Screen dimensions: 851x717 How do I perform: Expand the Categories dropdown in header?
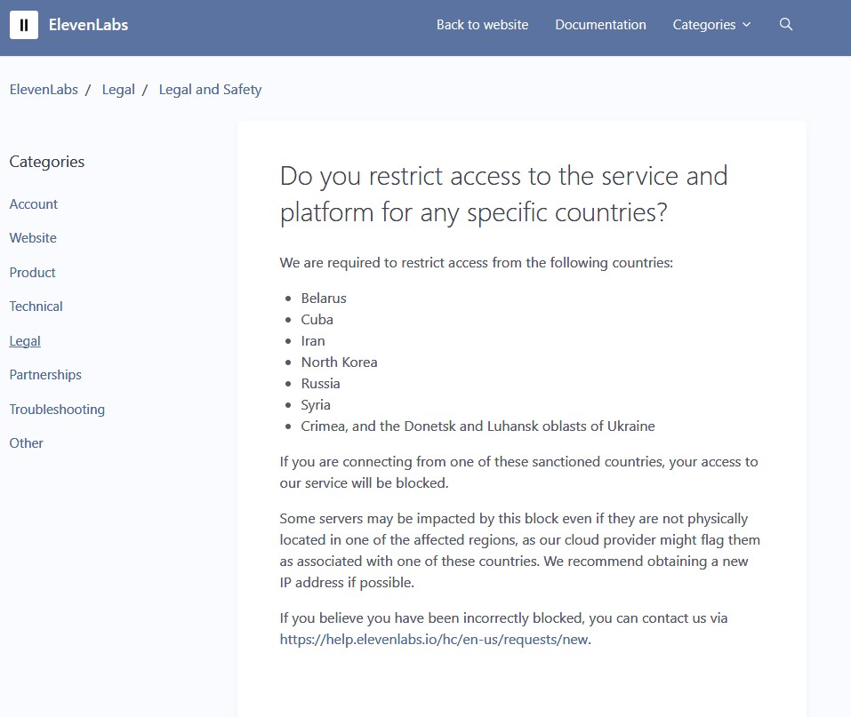point(711,25)
